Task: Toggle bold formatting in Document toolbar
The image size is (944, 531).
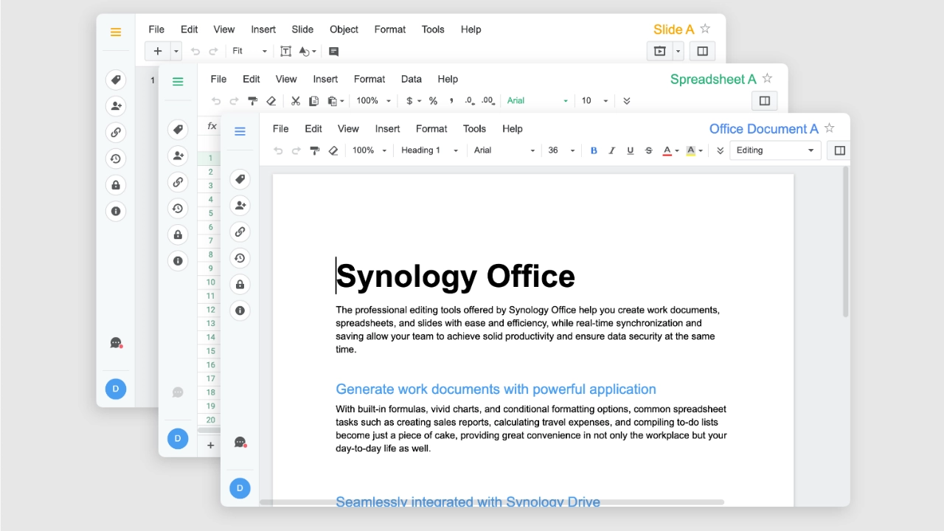Action: click(594, 150)
